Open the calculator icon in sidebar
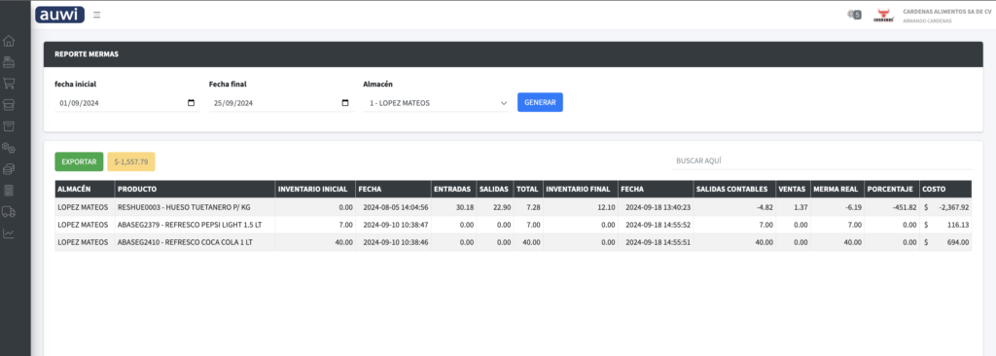This screenshot has height=356, width=996. click(9, 190)
